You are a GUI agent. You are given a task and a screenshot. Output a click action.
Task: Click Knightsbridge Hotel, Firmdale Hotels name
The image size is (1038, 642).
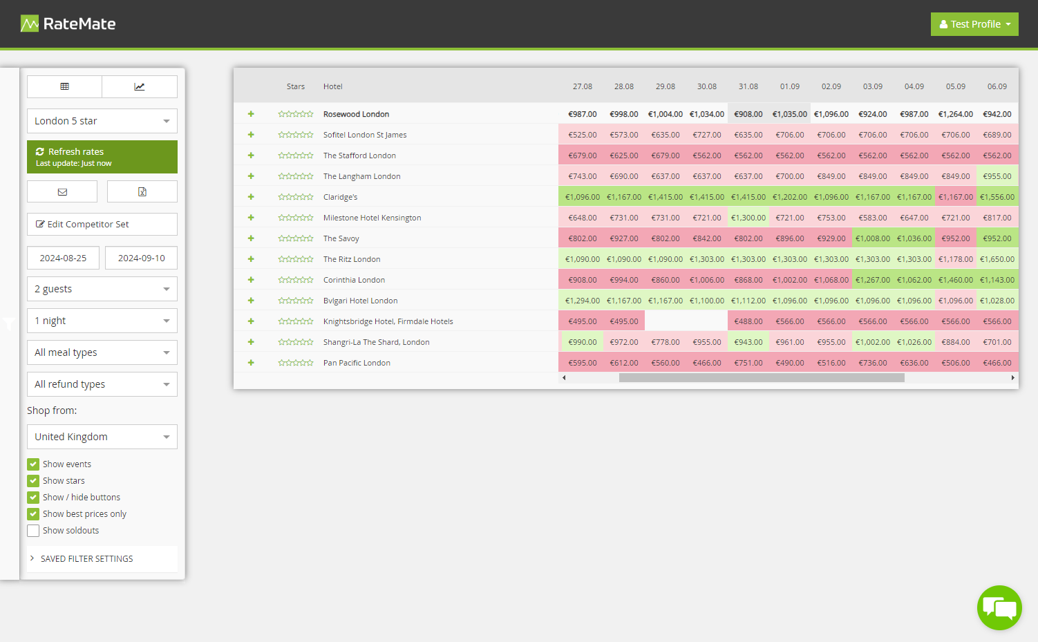pos(388,321)
